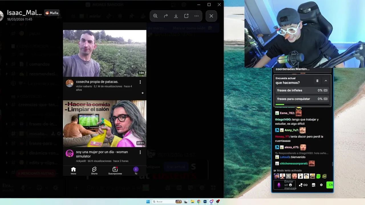Viewport: 365px width, 205px height.
Task: Vote for 'frases de infieles' option
Action: [x=302, y=90]
